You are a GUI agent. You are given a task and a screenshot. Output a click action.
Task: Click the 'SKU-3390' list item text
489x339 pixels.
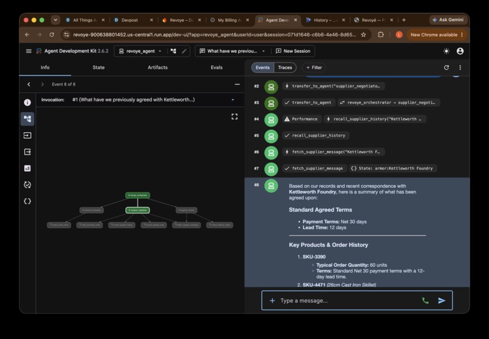point(314,257)
